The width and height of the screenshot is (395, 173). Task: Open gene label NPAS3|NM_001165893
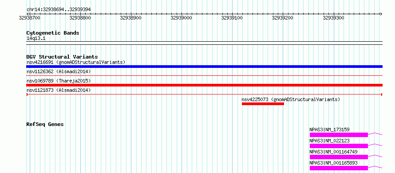[x=334, y=163]
